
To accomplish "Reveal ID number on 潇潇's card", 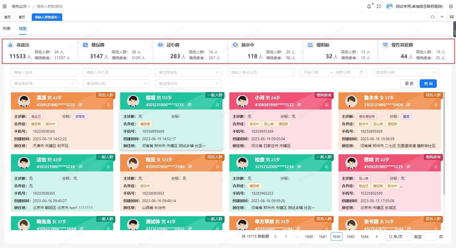I will (x=80, y=105).
